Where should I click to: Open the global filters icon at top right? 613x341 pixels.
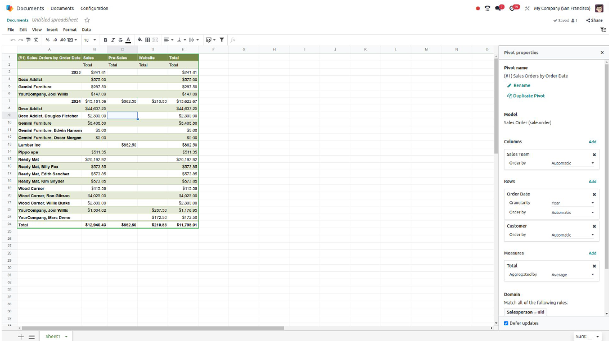pos(603,30)
